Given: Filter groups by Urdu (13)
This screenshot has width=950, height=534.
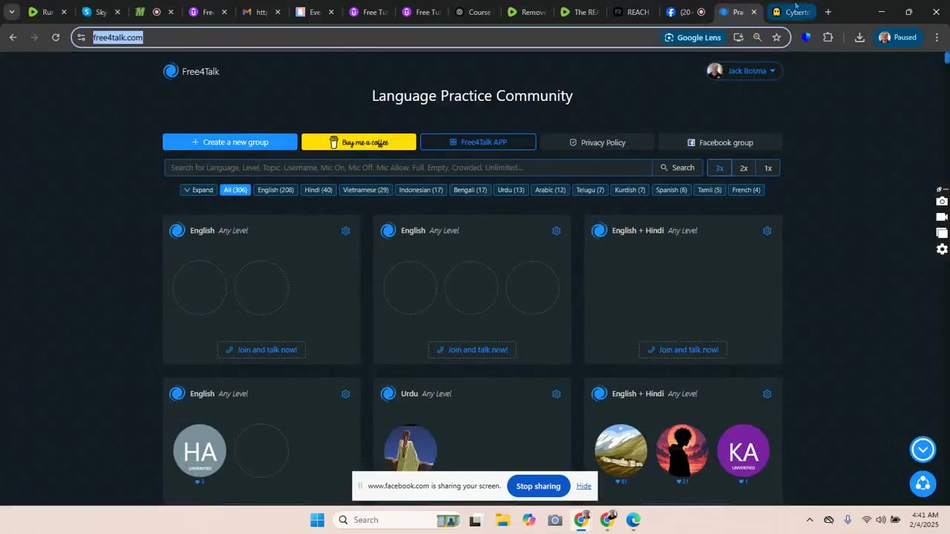Looking at the screenshot, I should pos(511,190).
